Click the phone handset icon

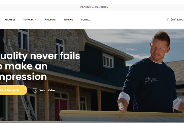pos(168,20)
